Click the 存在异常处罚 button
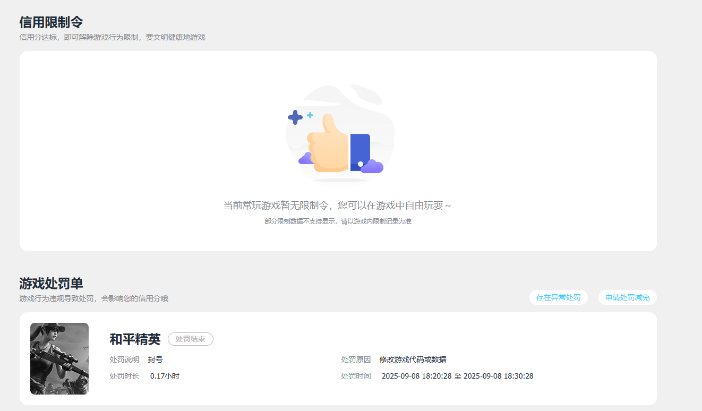702x411 pixels. (x=558, y=297)
